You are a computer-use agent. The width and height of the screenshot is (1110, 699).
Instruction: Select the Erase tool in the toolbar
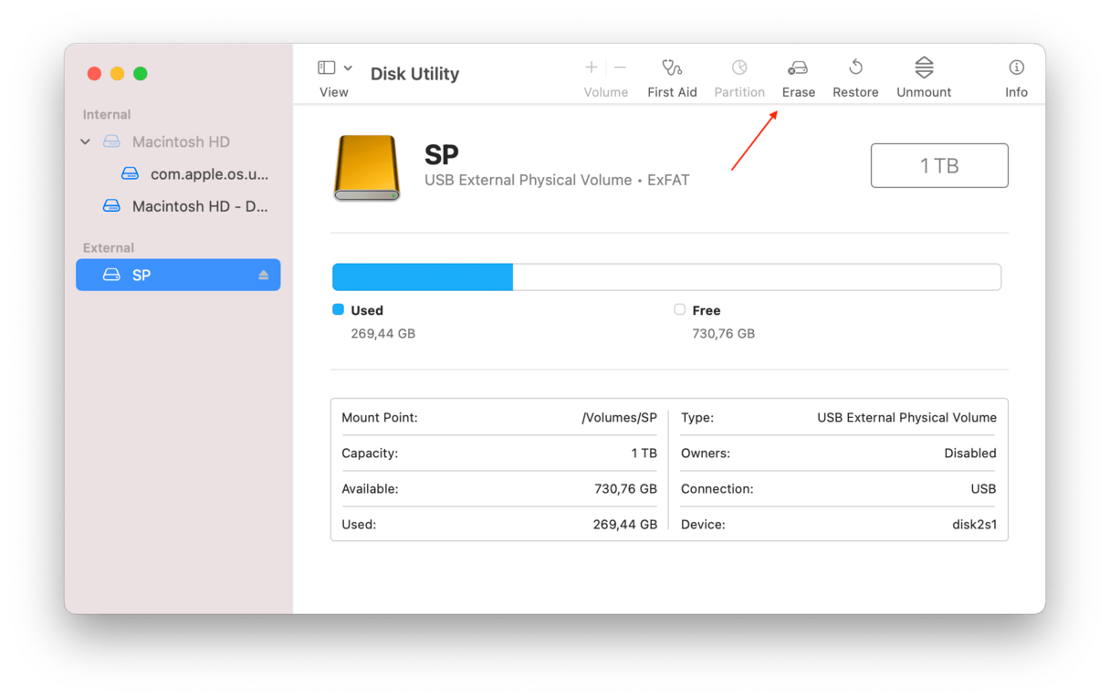pos(798,73)
